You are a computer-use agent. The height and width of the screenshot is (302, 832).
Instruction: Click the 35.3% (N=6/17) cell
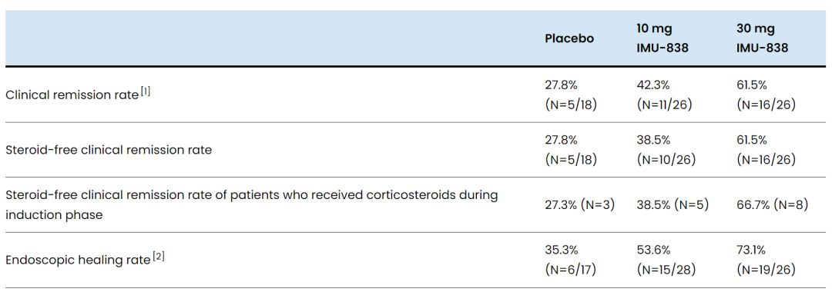click(x=571, y=261)
